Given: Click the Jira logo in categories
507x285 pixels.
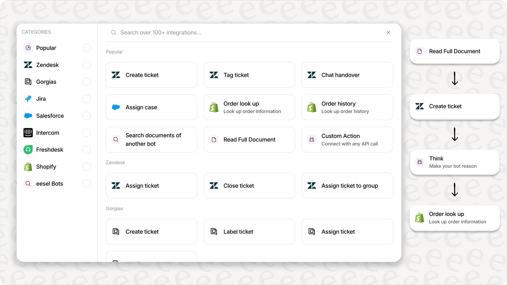Looking at the screenshot, I should point(28,99).
